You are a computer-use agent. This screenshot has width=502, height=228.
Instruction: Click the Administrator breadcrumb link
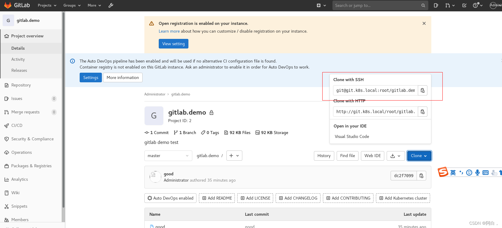(155, 94)
